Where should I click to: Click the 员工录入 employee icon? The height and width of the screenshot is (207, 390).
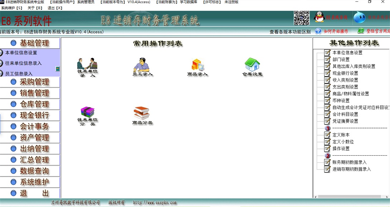142,65
